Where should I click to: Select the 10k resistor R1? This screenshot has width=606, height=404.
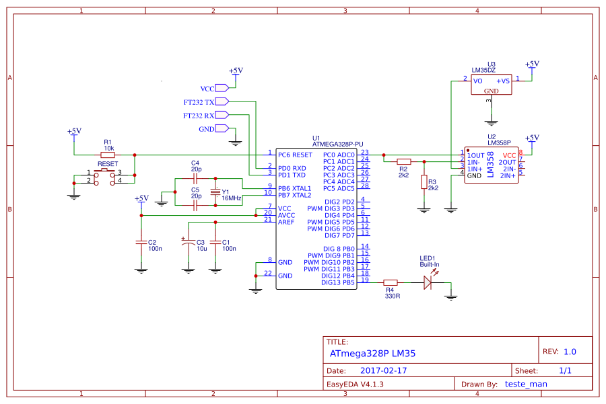click(x=108, y=154)
